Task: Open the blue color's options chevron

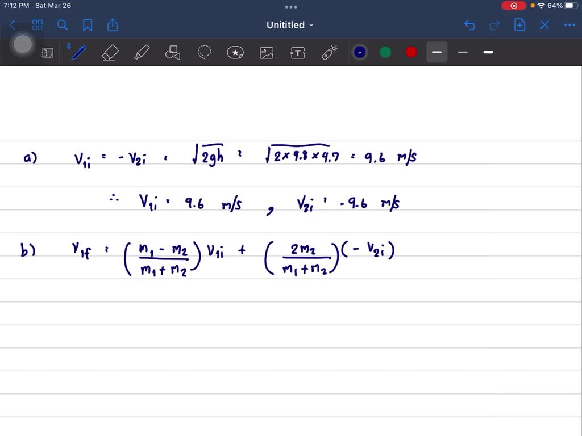Action: pos(359,52)
